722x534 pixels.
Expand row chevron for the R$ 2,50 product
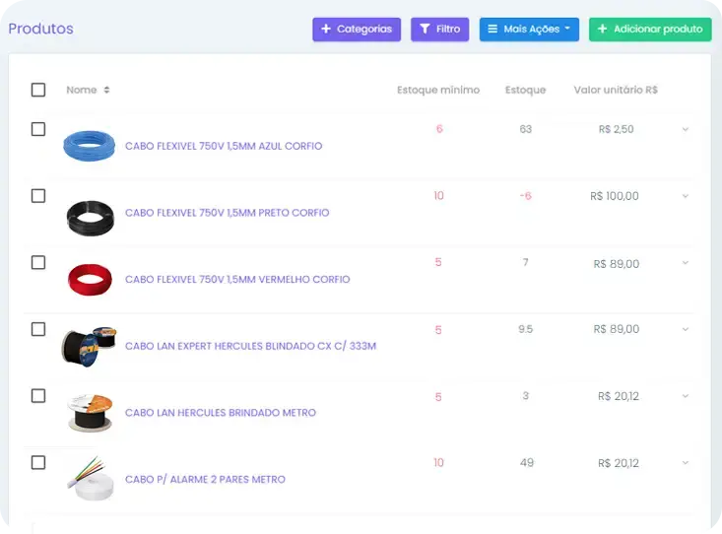pos(686,129)
